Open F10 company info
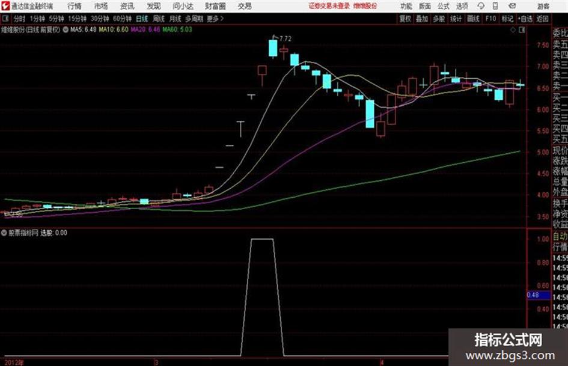Image resolution: width=568 pixels, height=366 pixels. point(490,19)
